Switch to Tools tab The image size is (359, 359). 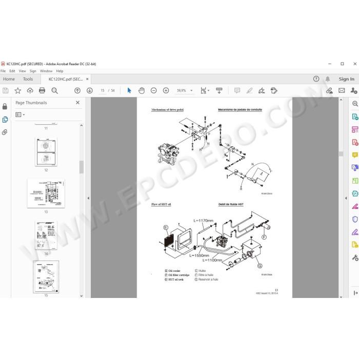pos(28,79)
